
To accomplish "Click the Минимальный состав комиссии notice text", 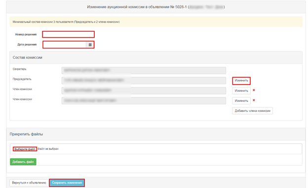I will coord(66,22).
